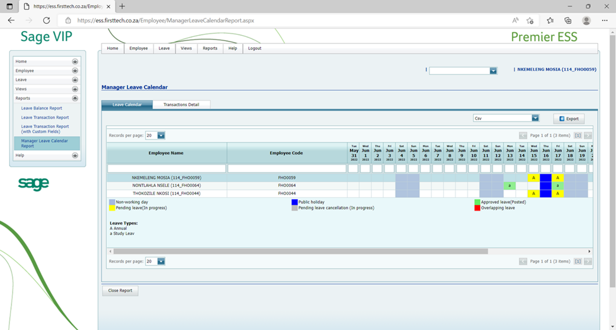Image resolution: width=616 pixels, height=330 pixels.
Task: Open the employee selector dropdown near the name
Action: tap(493, 71)
